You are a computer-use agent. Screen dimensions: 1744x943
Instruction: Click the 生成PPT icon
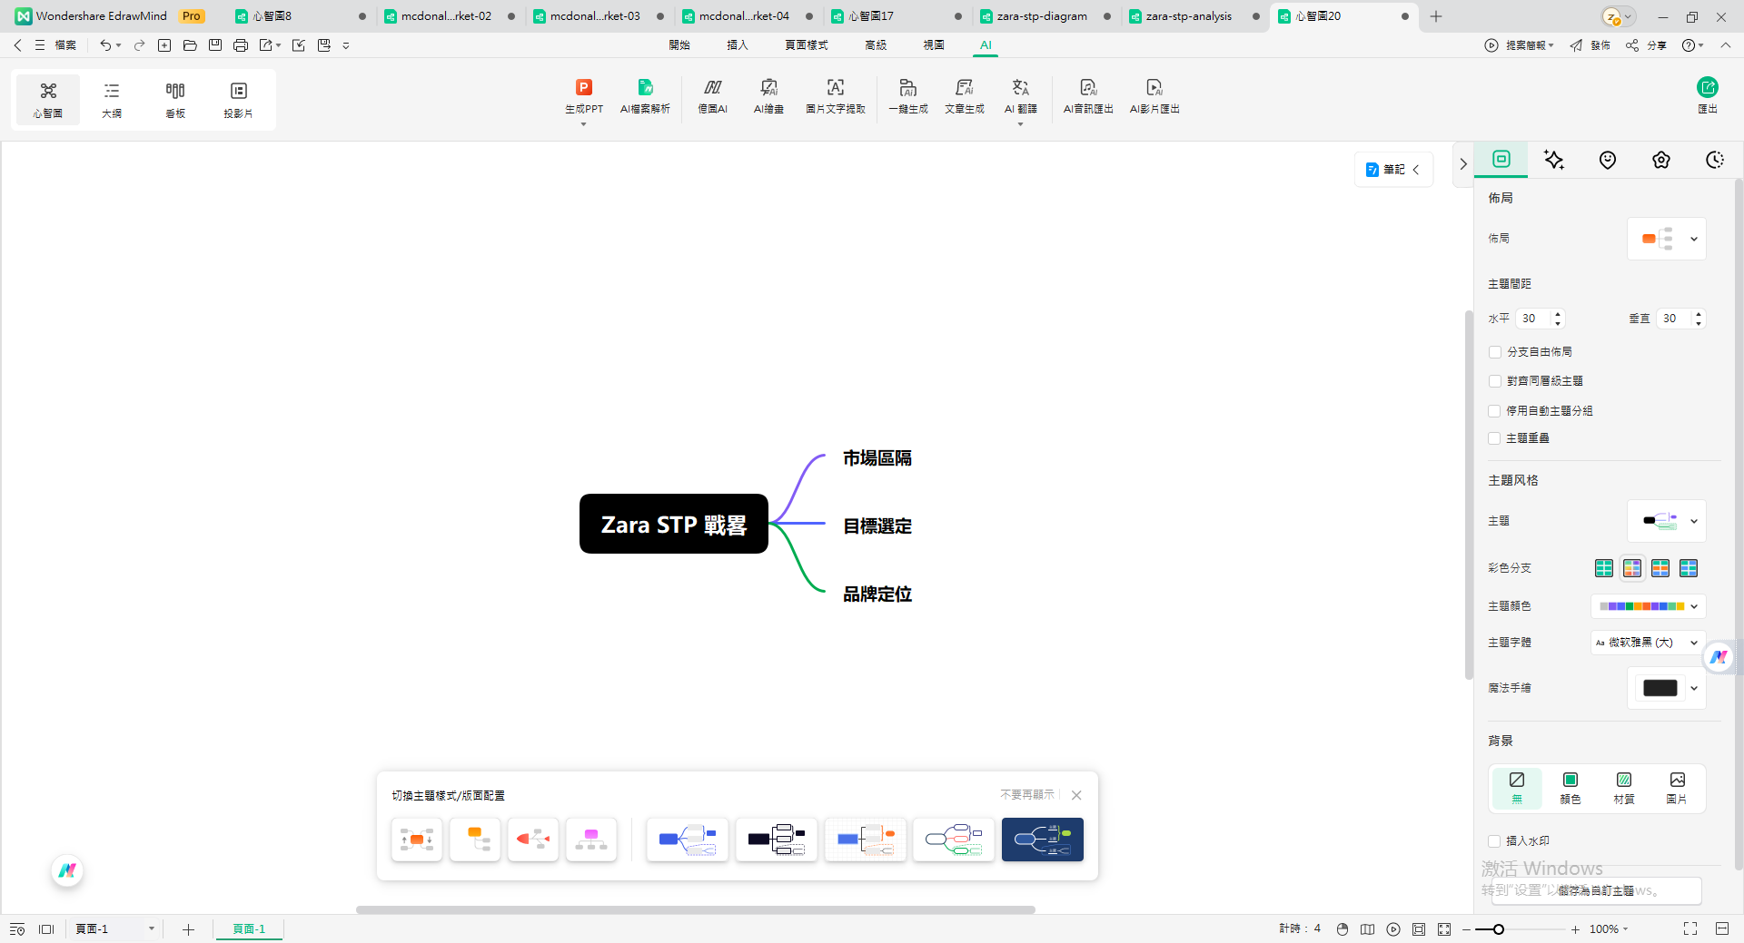coord(583,88)
